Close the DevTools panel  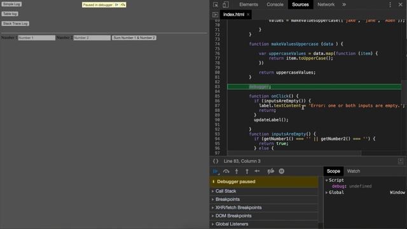point(400,4)
